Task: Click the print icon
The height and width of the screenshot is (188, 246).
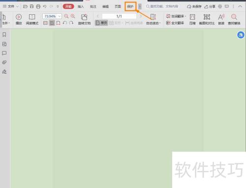Action: 38,6
